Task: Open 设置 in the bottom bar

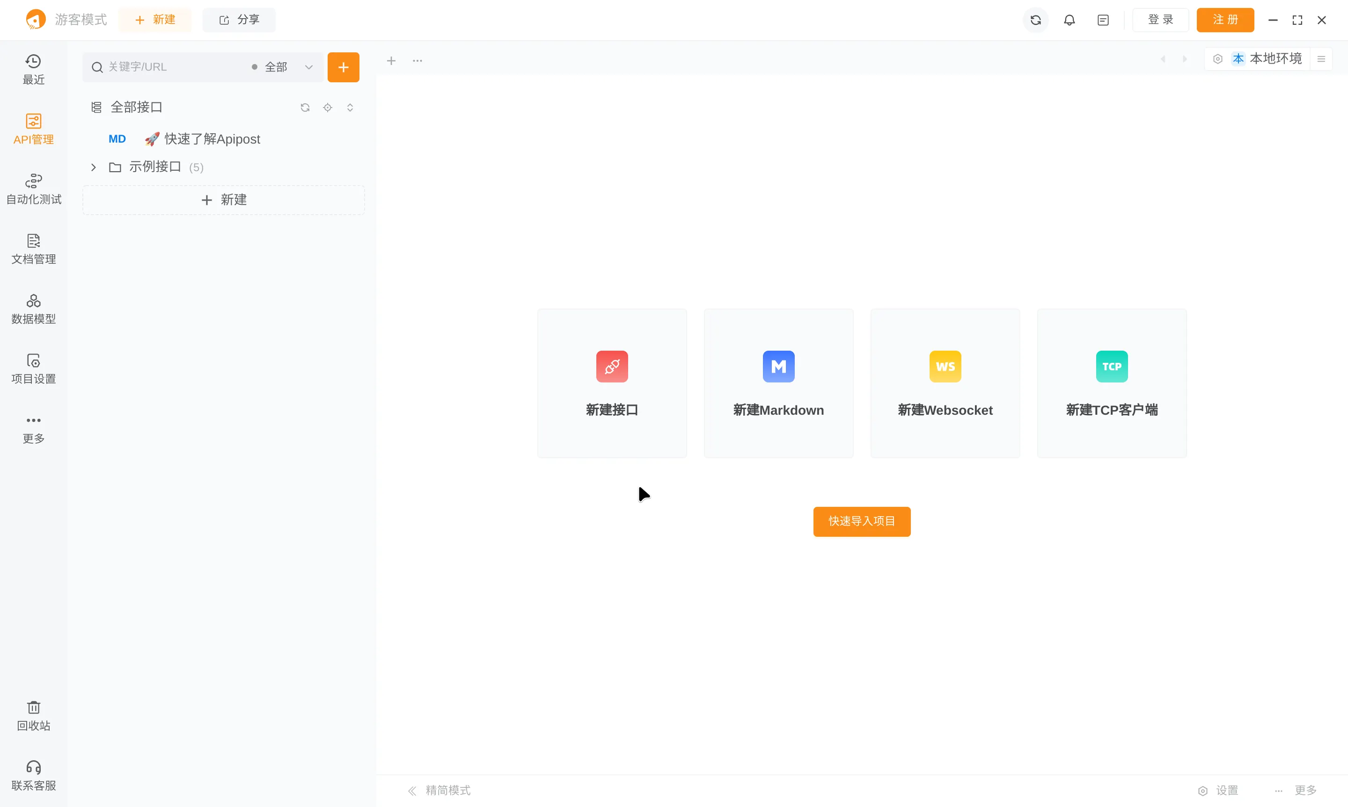Action: (x=1218, y=790)
